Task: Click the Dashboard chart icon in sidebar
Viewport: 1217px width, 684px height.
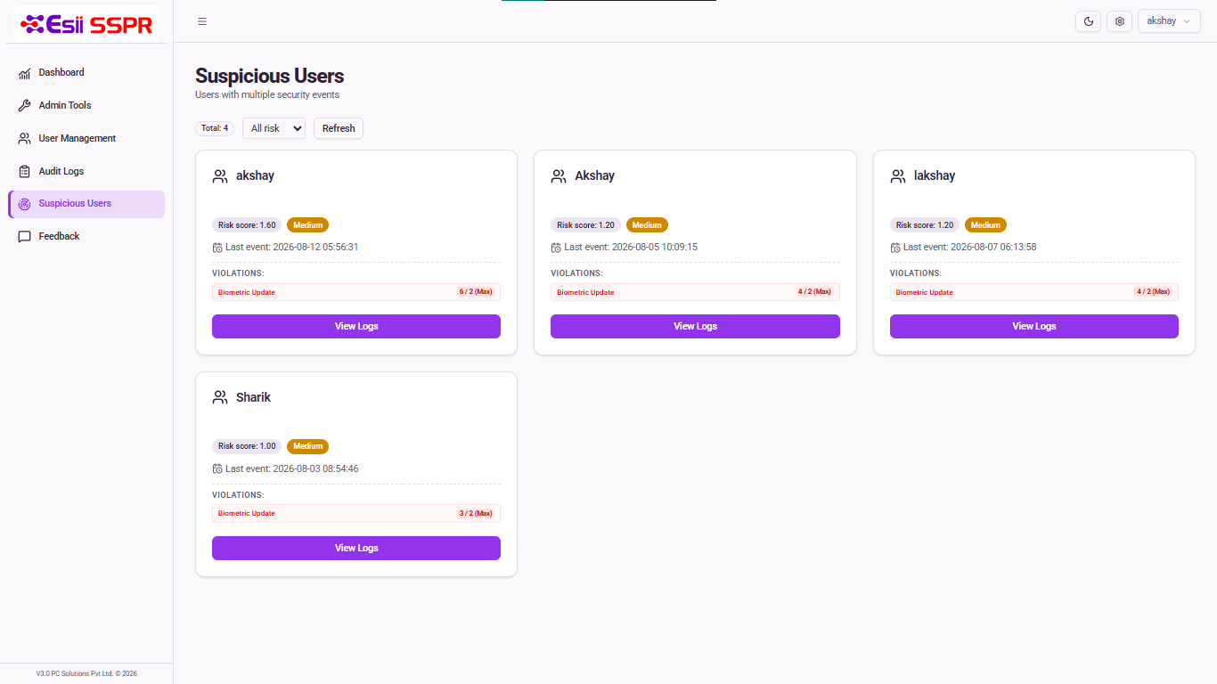Action: coord(25,73)
